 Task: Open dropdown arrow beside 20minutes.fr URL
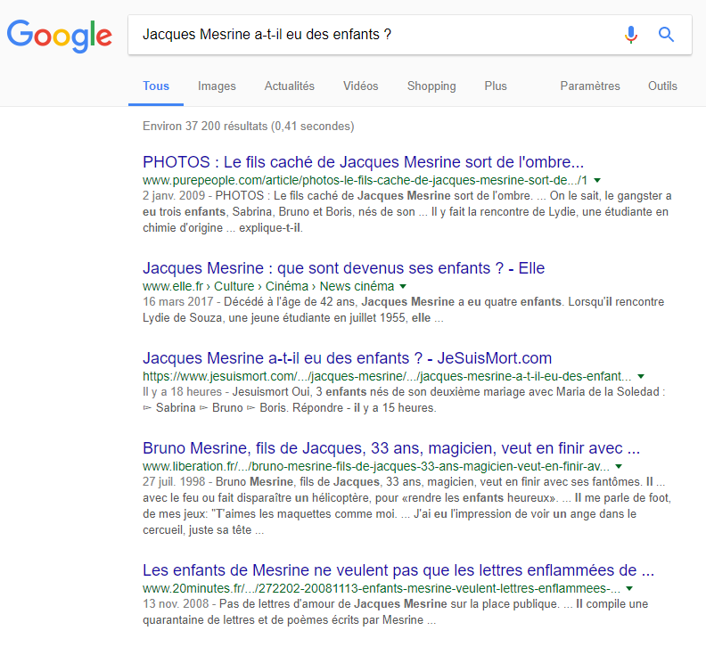630,589
